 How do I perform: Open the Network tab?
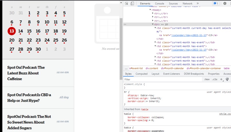pyautogui.click(x=187, y=3)
